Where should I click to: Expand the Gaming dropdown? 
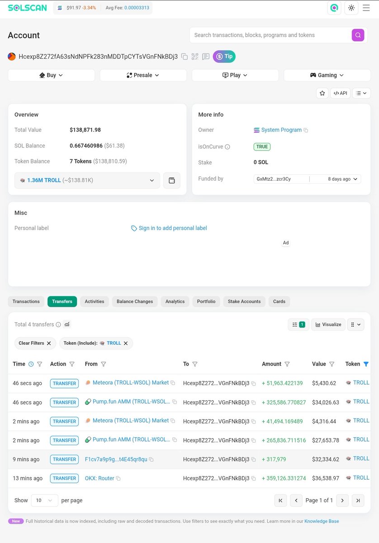(327, 75)
